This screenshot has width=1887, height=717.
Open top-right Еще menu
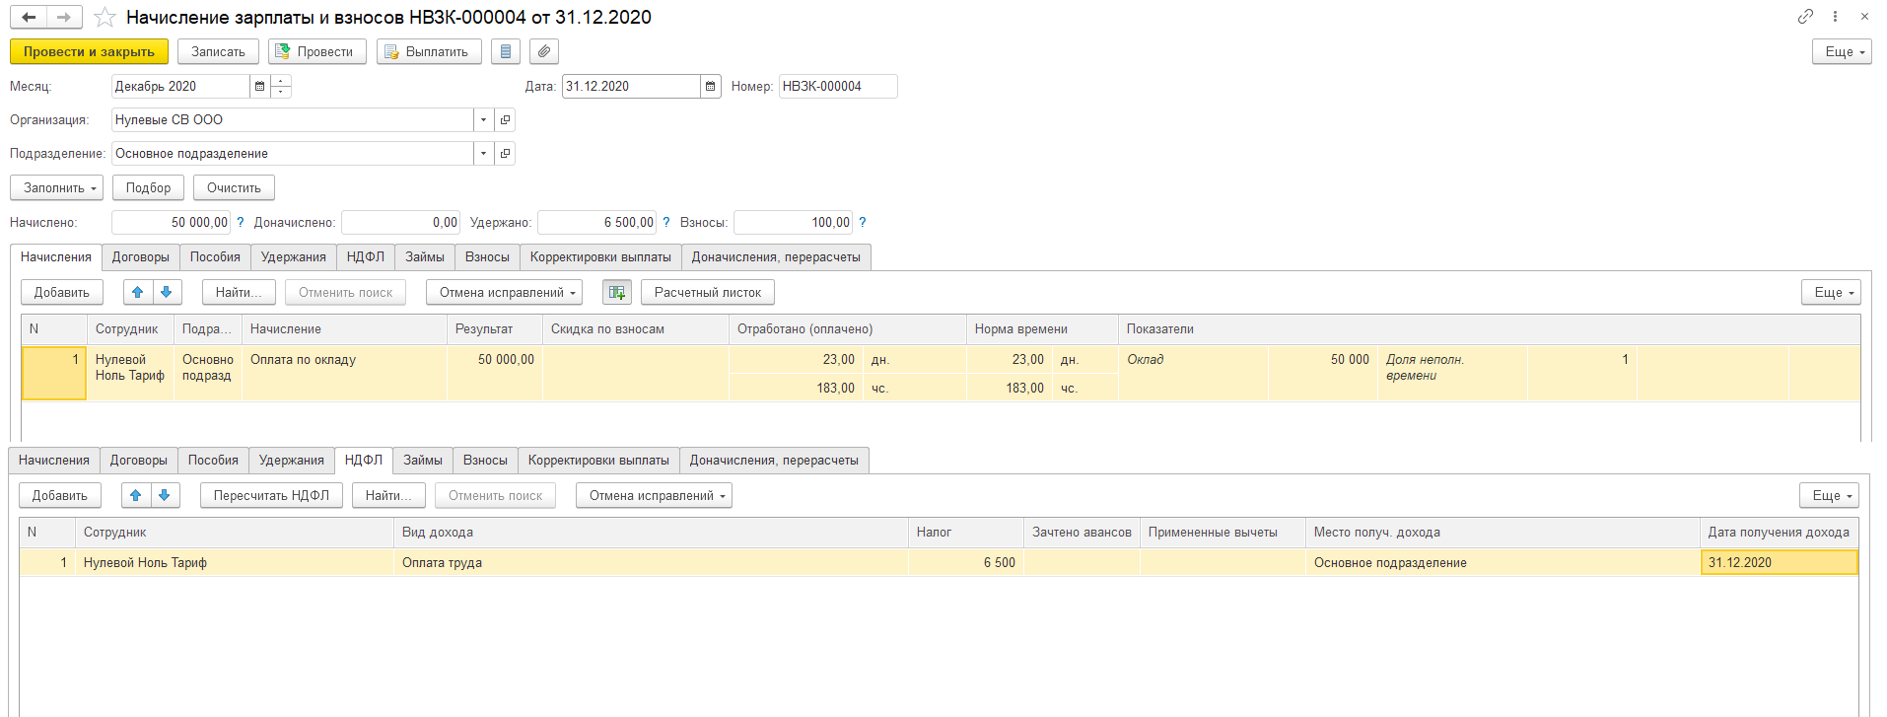(1842, 51)
